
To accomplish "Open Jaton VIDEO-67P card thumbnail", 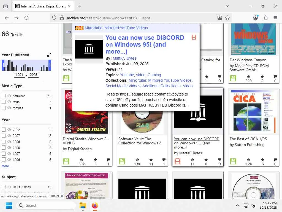I will pos(86,186).
